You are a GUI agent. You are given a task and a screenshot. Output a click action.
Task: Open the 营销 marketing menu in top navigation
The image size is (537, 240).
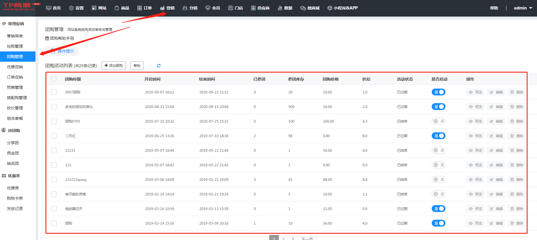coord(167,8)
